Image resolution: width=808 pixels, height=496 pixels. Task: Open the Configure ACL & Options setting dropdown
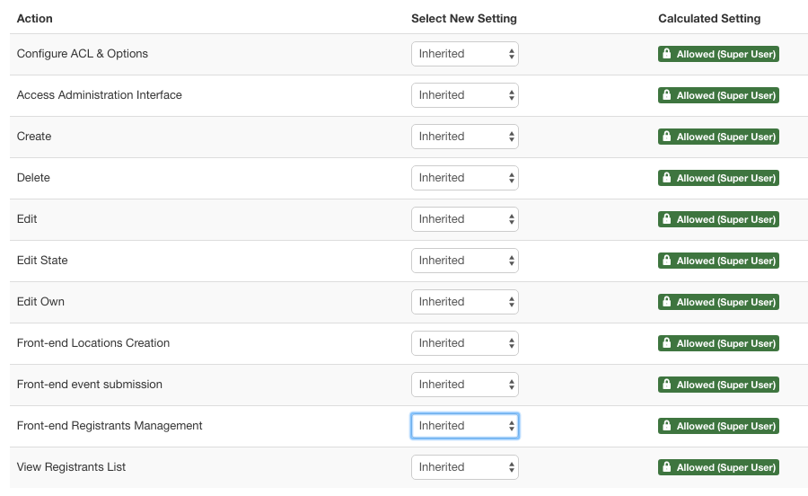point(464,54)
